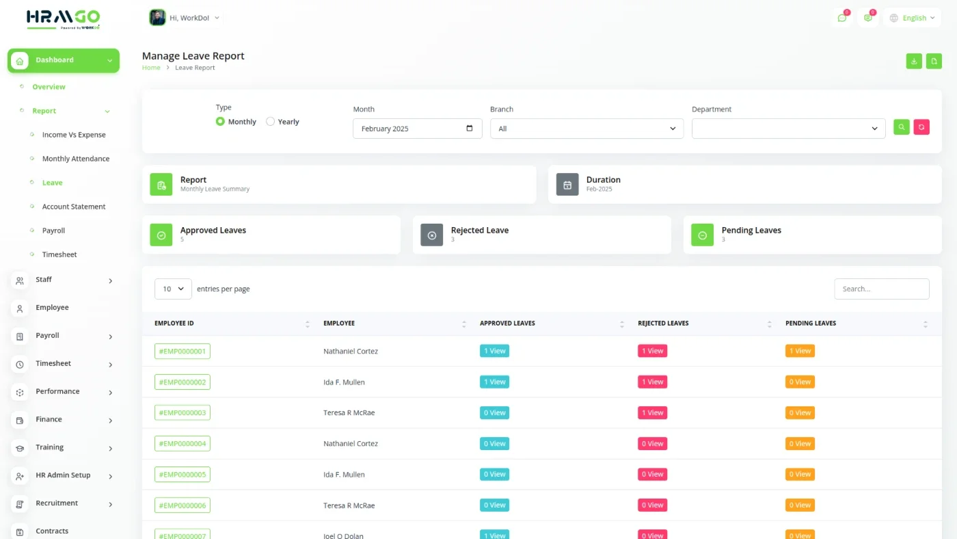This screenshot has height=539, width=957.
Task: Open employee #EMP0000001 link
Action: [x=183, y=351]
